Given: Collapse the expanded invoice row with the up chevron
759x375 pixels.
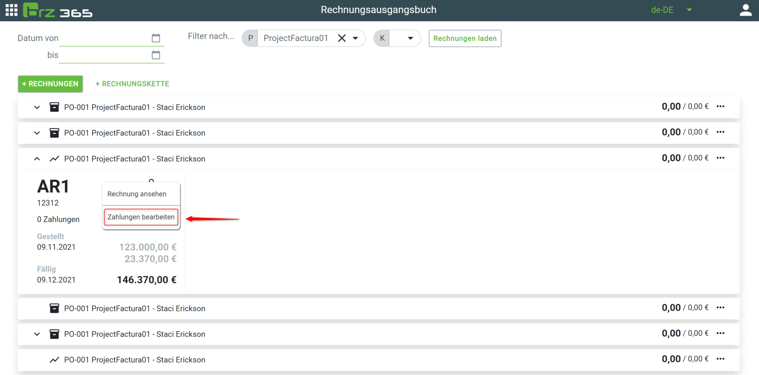Looking at the screenshot, I should [x=37, y=159].
